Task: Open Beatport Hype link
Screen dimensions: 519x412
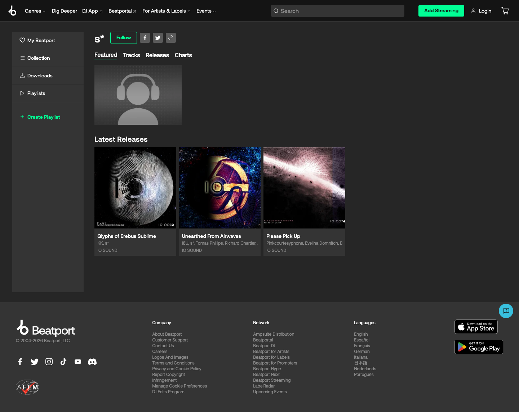Action: point(267,369)
